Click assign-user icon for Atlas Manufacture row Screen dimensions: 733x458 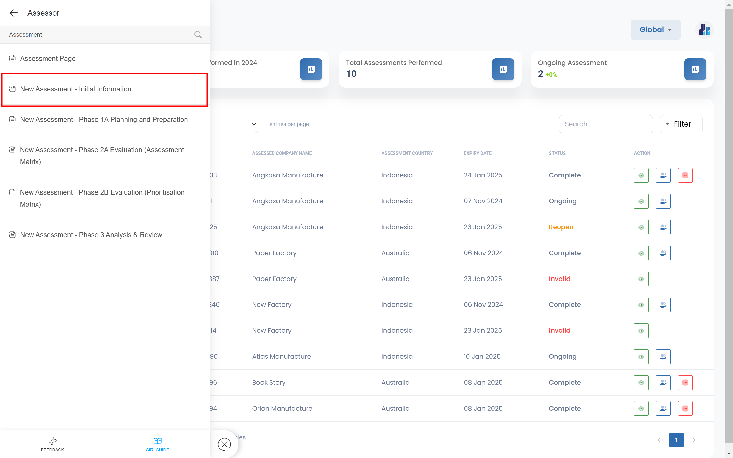click(x=663, y=357)
